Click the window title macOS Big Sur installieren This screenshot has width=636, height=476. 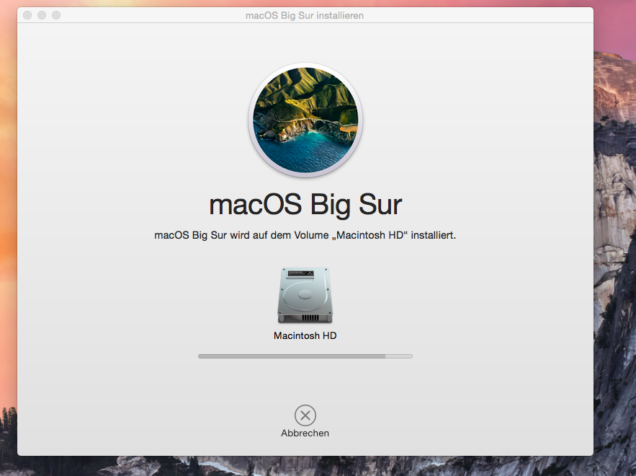(305, 15)
